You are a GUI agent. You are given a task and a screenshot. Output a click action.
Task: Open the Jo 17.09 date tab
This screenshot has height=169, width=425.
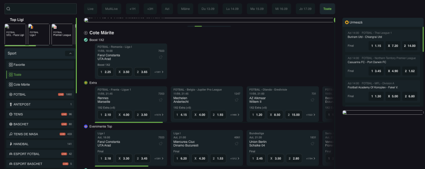pyautogui.click(x=305, y=9)
